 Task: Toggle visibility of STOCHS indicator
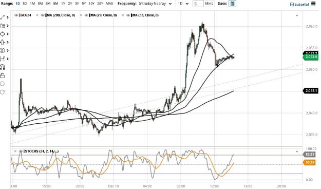[21, 151]
